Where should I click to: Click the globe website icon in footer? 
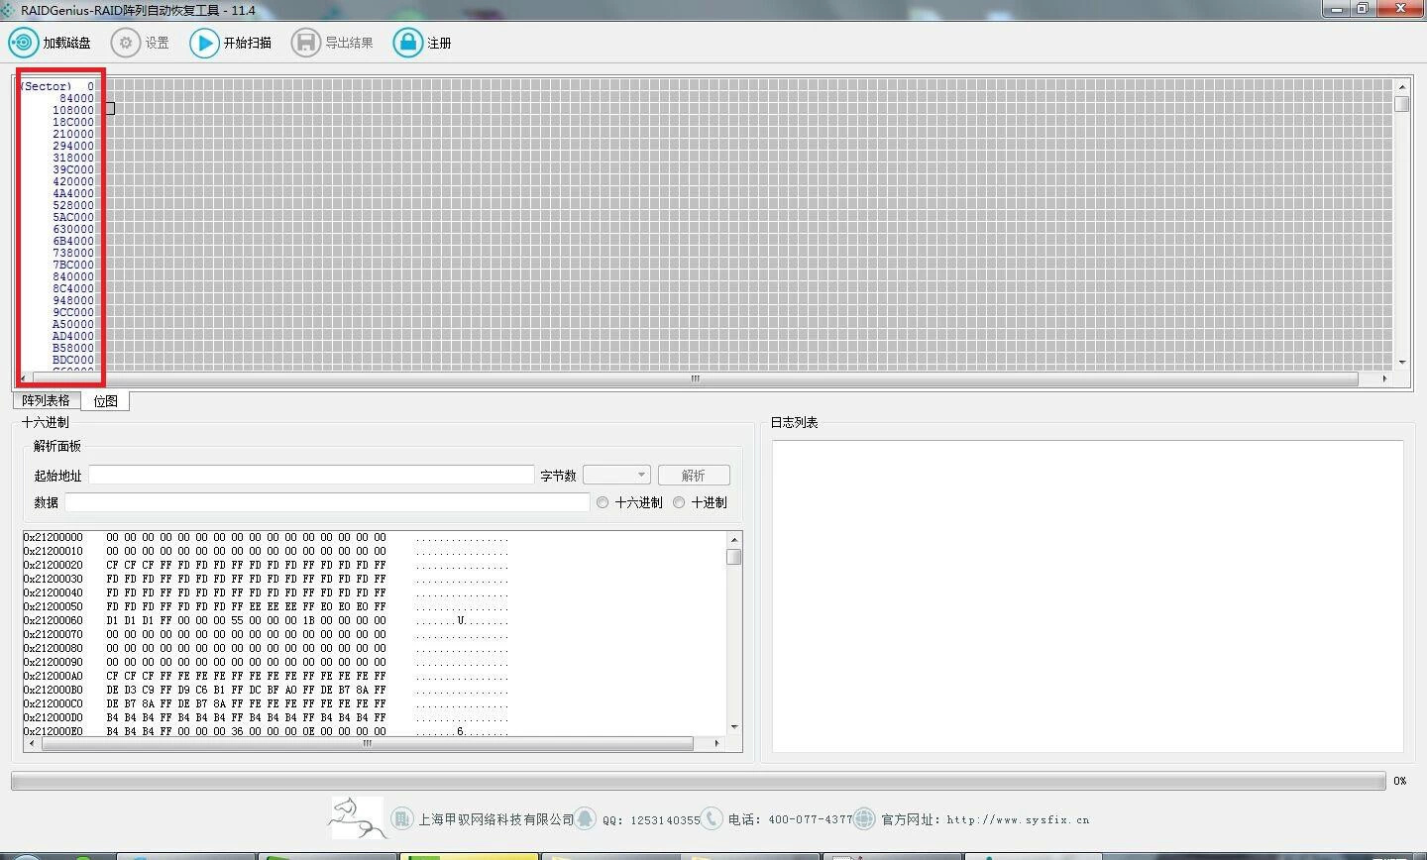coord(864,818)
